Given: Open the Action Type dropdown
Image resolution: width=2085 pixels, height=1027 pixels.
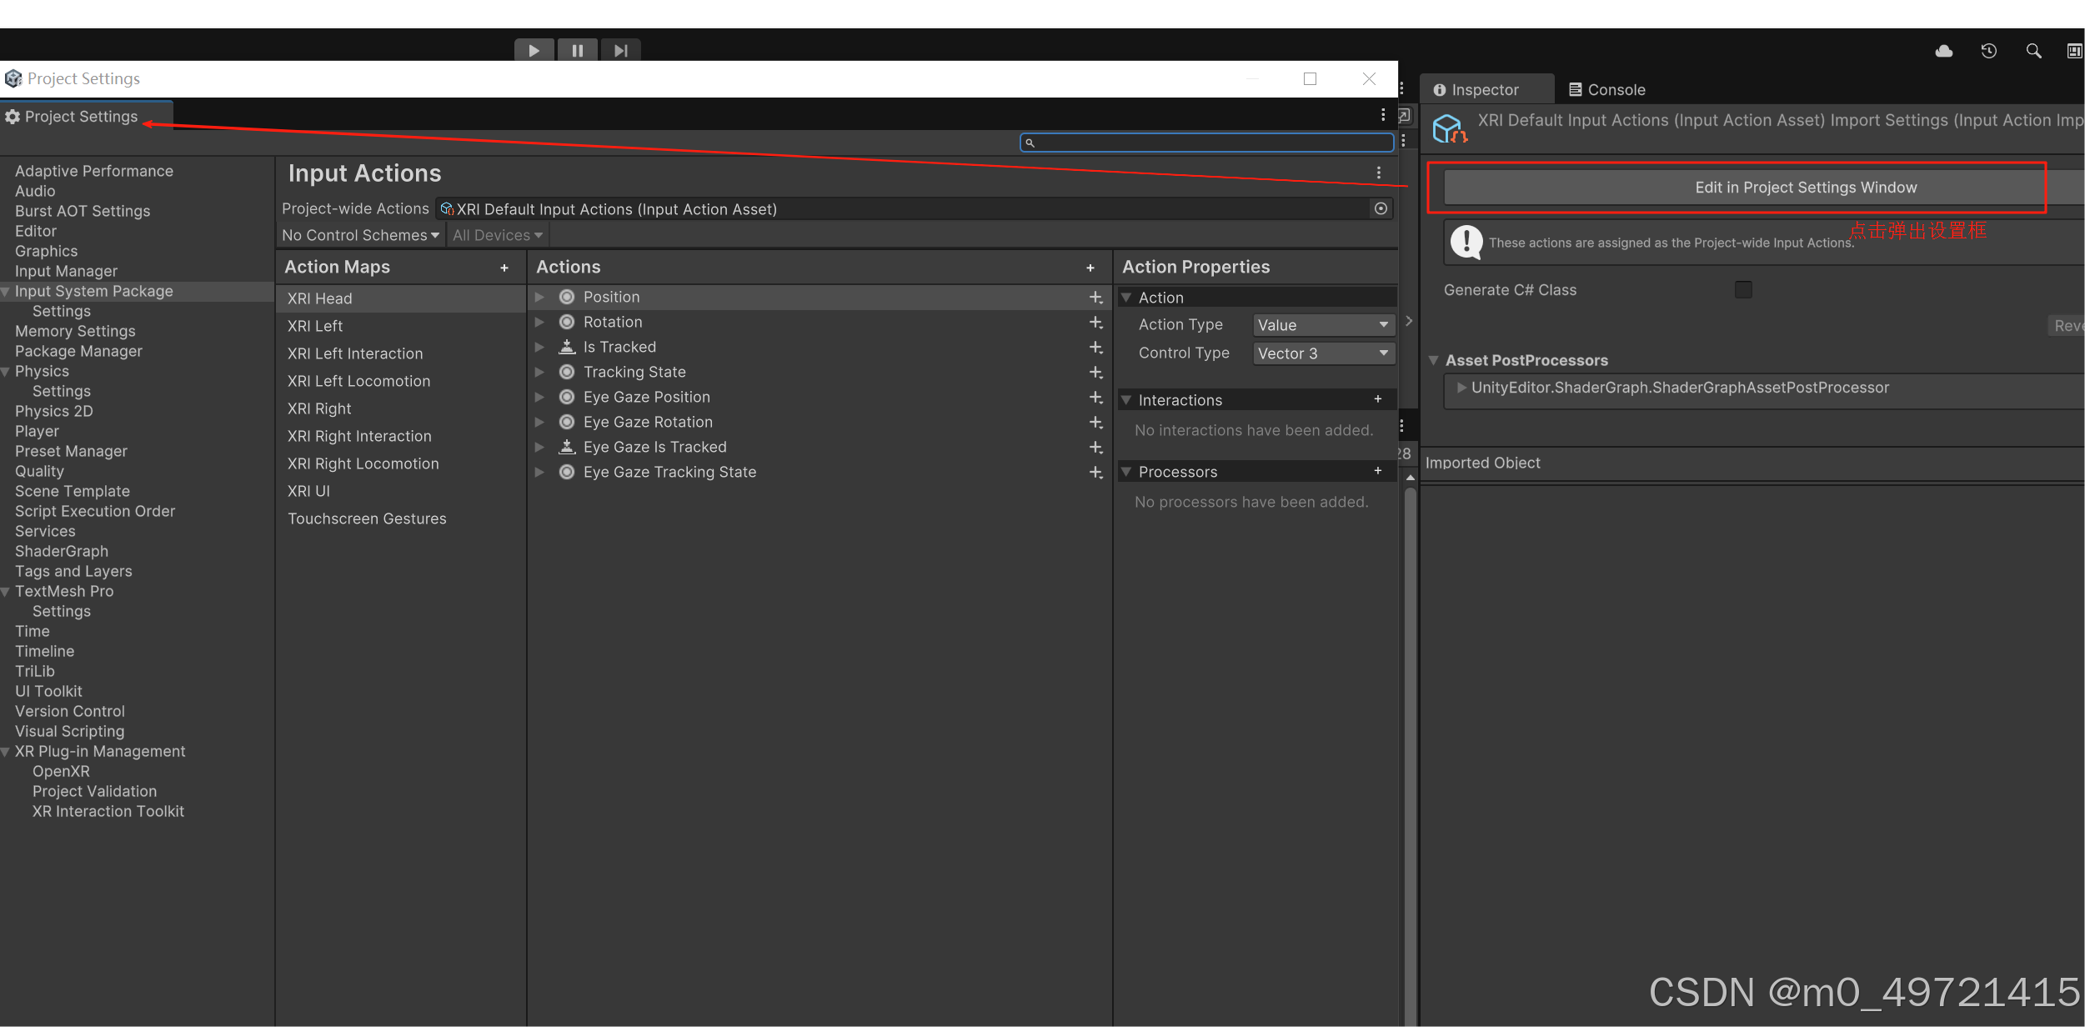Looking at the screenshot, I should click(1323, 325).
